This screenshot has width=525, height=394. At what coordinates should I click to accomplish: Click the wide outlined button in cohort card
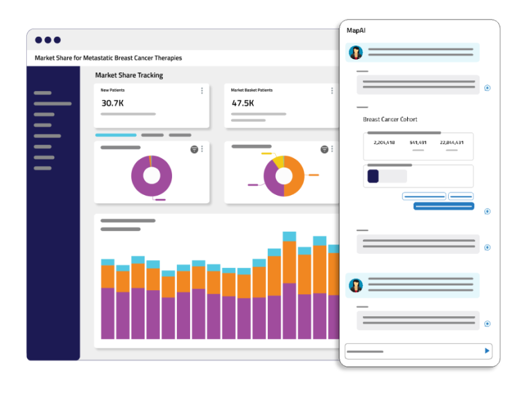424,196
